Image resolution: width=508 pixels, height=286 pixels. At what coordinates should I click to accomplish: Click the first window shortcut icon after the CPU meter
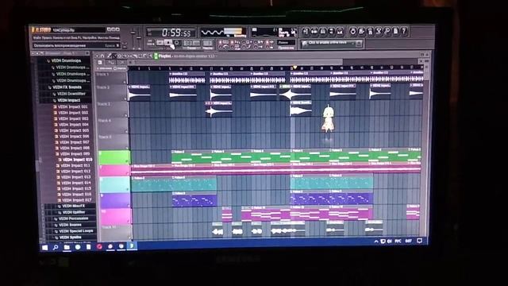click(x=305, y=32)
